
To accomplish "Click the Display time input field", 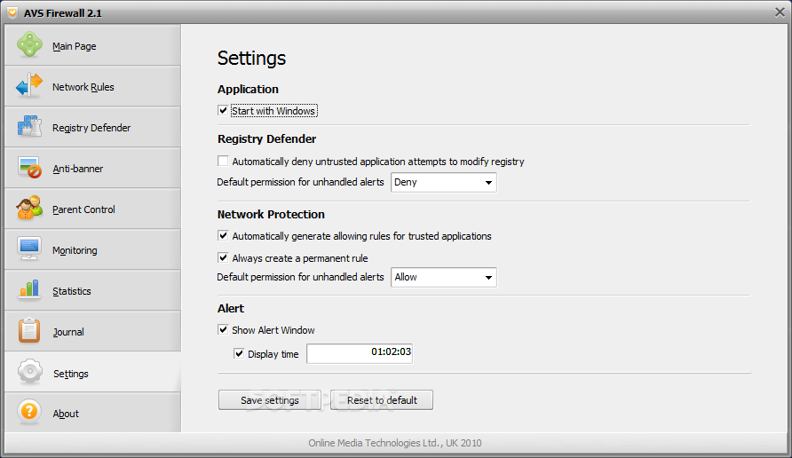I will pyautogui.click(x=360, y=353).
